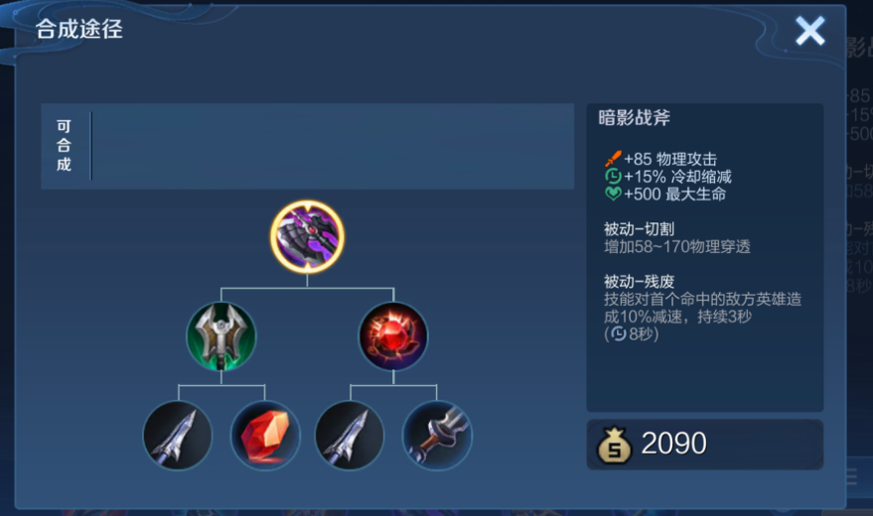The image size is (873, 516).
Task: Tap the green heart 最大生命 stat icon
Action: point(613,194)
